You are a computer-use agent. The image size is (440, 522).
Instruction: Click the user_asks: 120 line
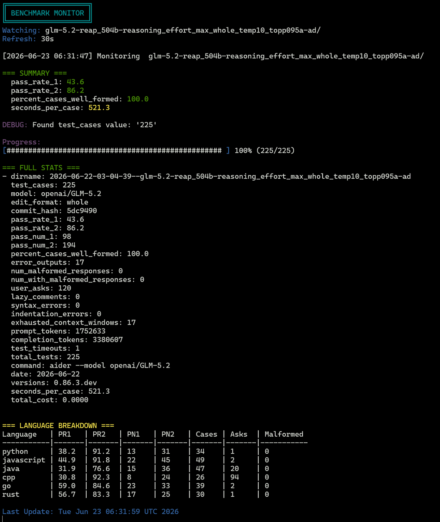[41, 288]
